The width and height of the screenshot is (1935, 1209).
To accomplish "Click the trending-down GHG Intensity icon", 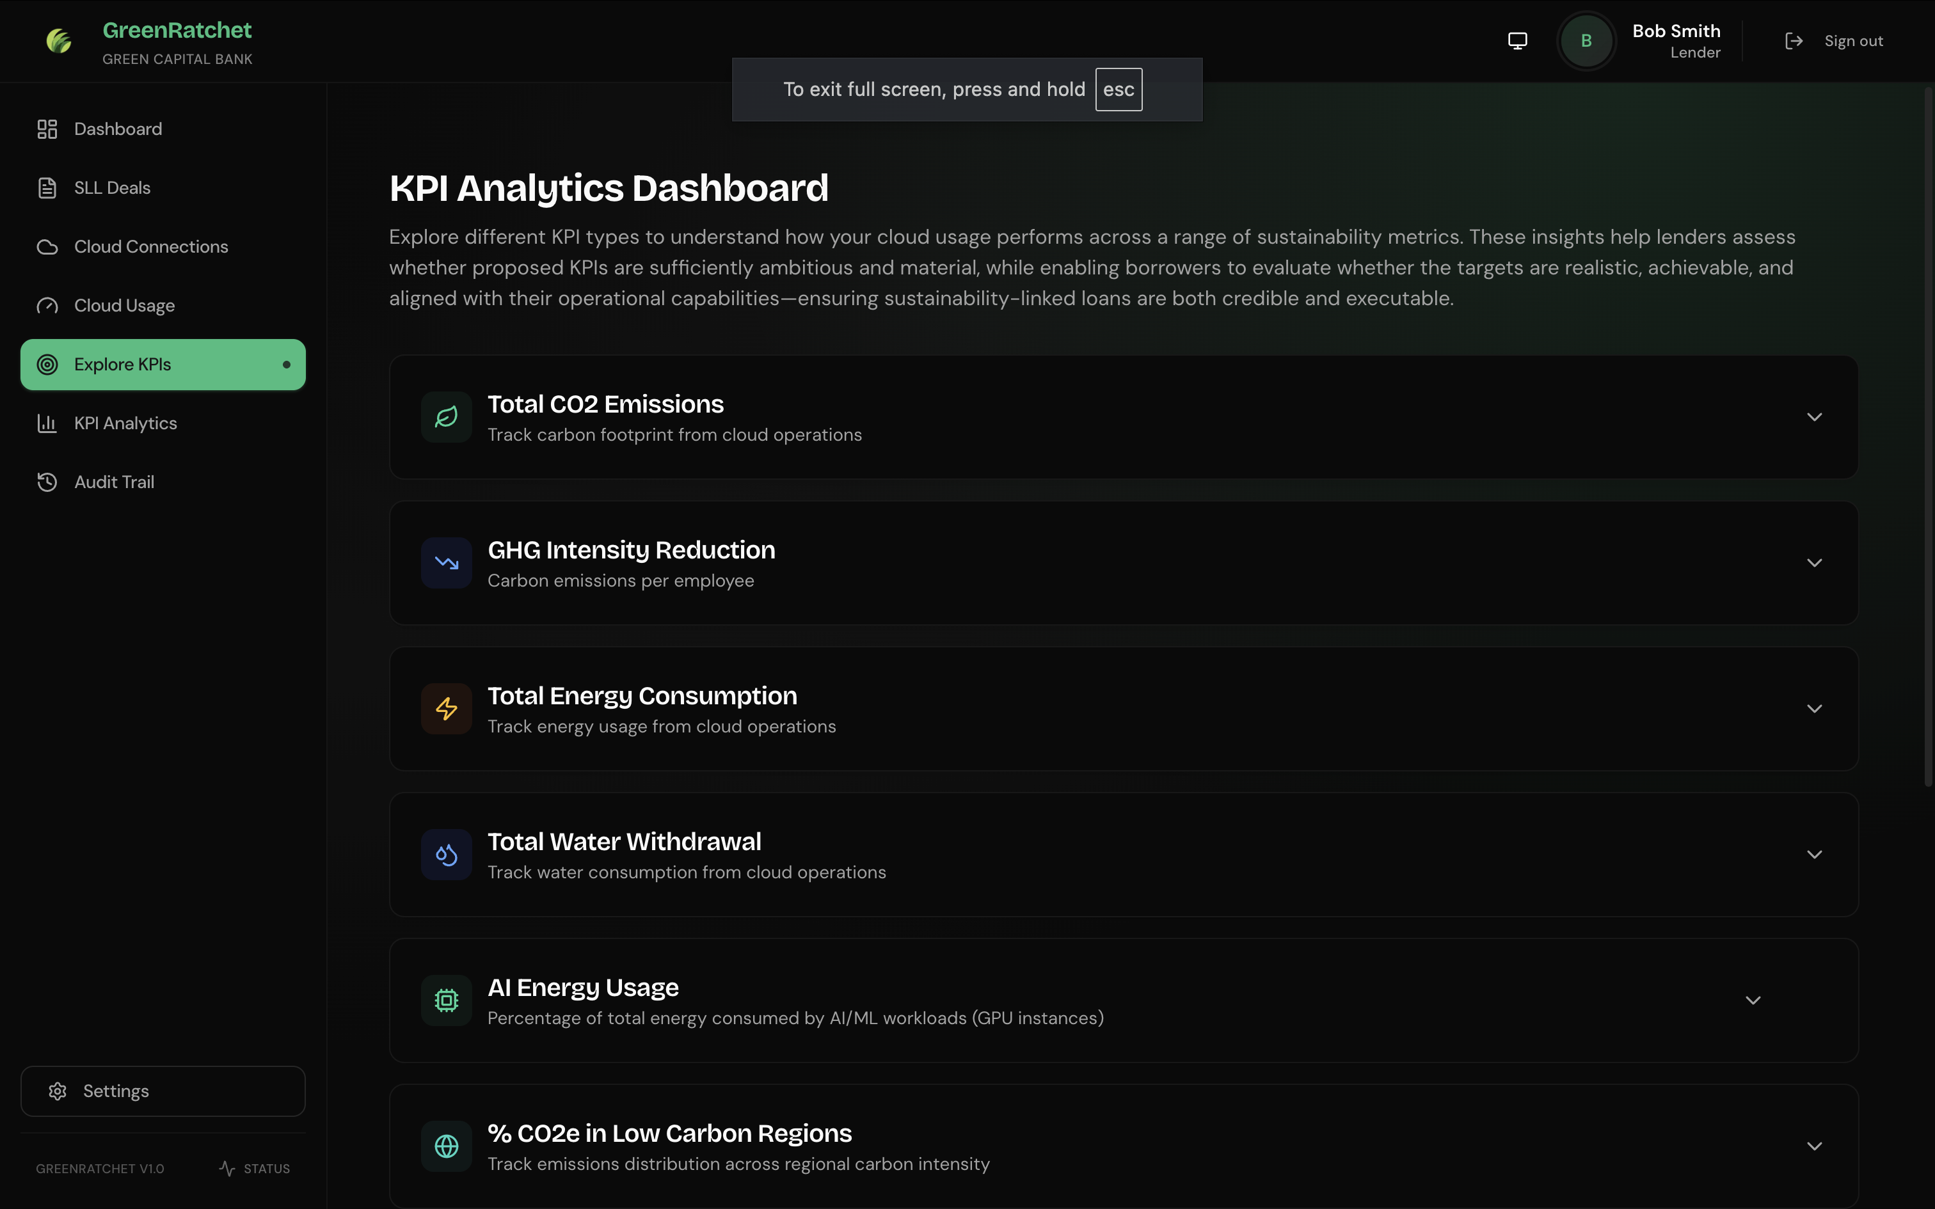I will [x=446, y=563].
